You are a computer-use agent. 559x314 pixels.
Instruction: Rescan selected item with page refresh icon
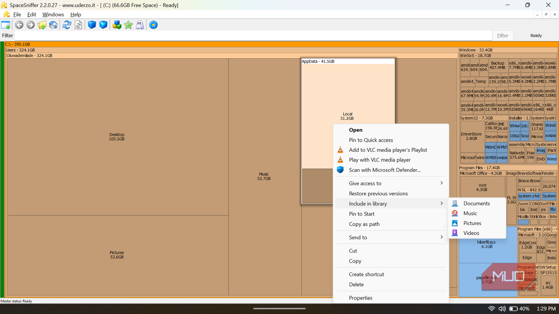pyautogui.click(x=78, y=25)
